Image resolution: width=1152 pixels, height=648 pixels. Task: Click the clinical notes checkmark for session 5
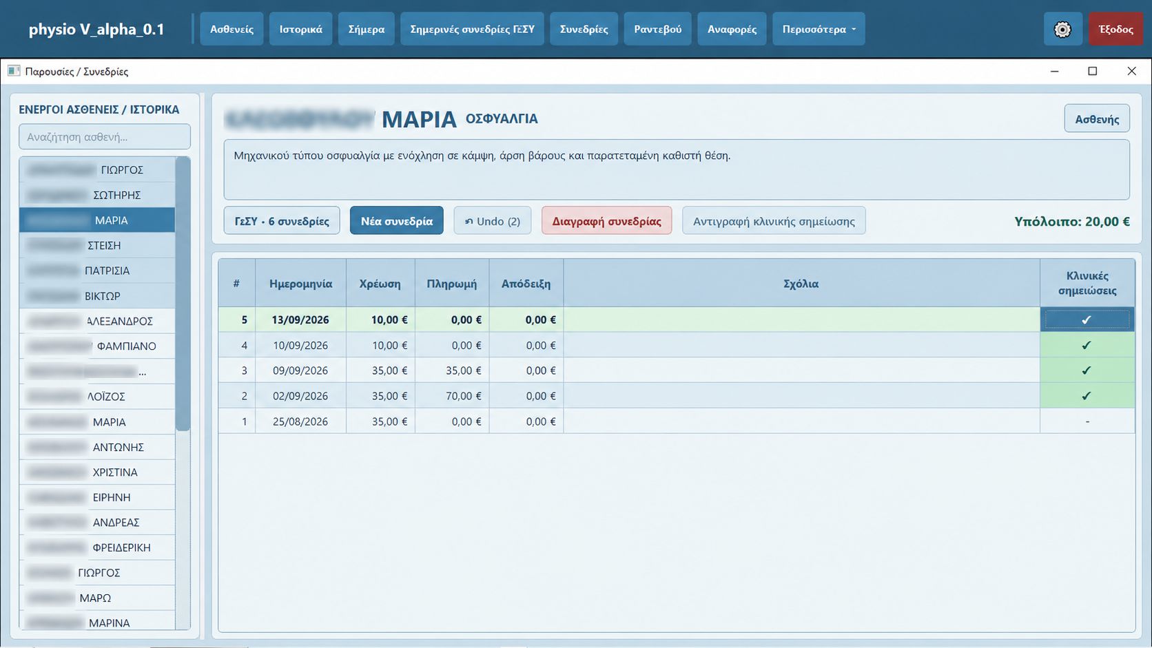[x=1087, y=320]
